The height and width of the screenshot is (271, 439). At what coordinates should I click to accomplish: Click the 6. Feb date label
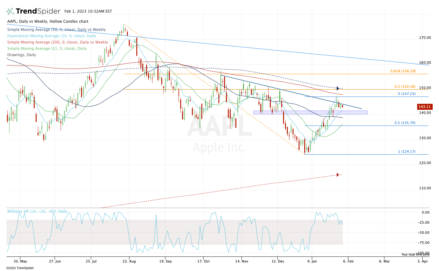pos(348,261)
